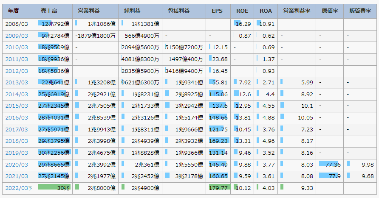Select net income 2835億5900万
Screen dimensions: 379x198
141,71
